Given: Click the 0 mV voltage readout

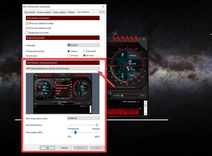Looking at the screenshot, I should (x=132, y=63).
